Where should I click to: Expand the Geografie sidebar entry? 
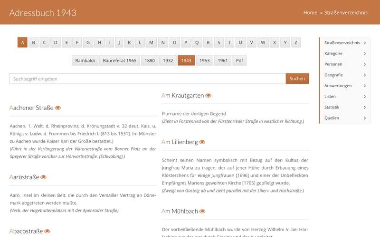[x=345, y=75]
